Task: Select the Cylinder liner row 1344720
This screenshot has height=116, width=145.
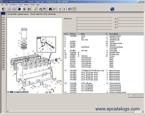Action: click(104, 52)
